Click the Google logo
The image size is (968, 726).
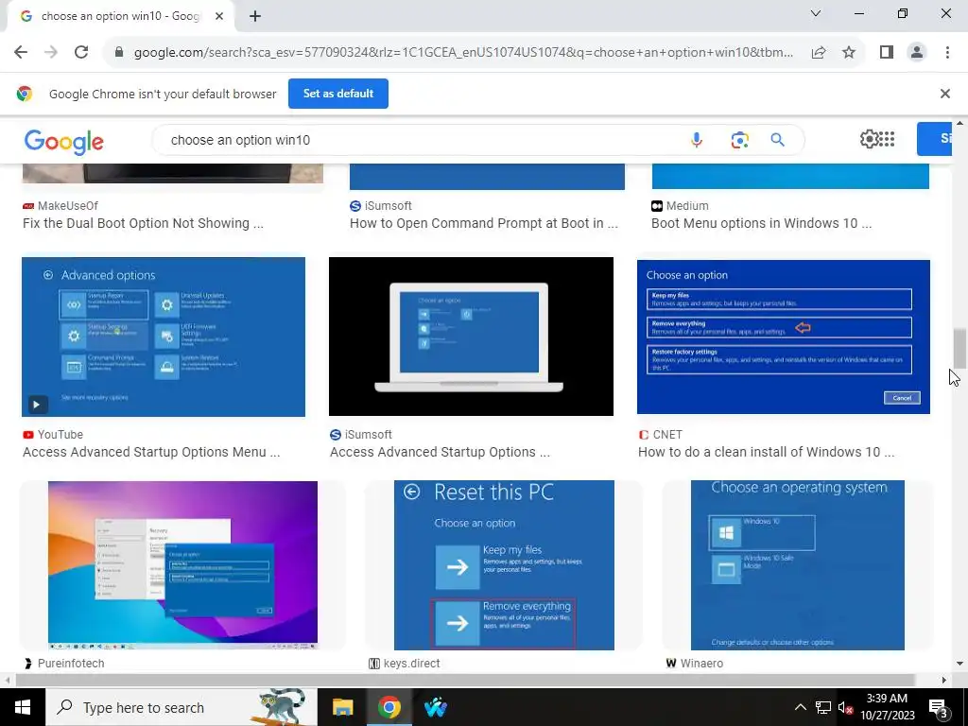(x=64, y=142)
